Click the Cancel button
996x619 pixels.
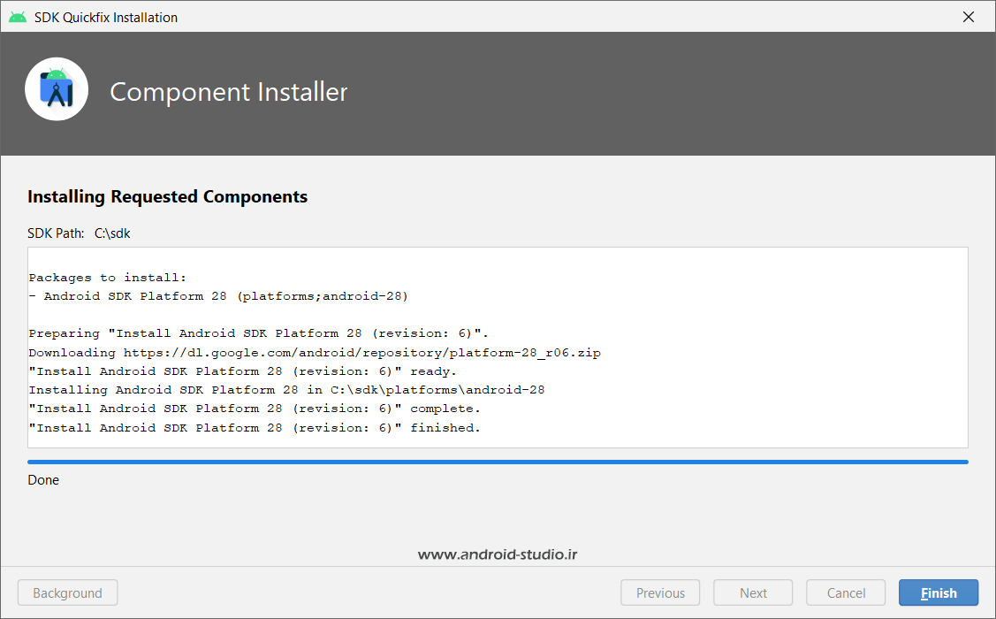[846, 593]
